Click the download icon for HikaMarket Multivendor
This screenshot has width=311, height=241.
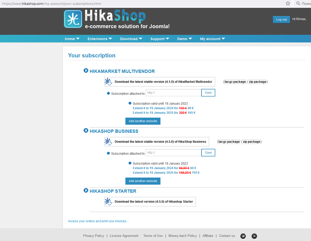pos(108,82)
